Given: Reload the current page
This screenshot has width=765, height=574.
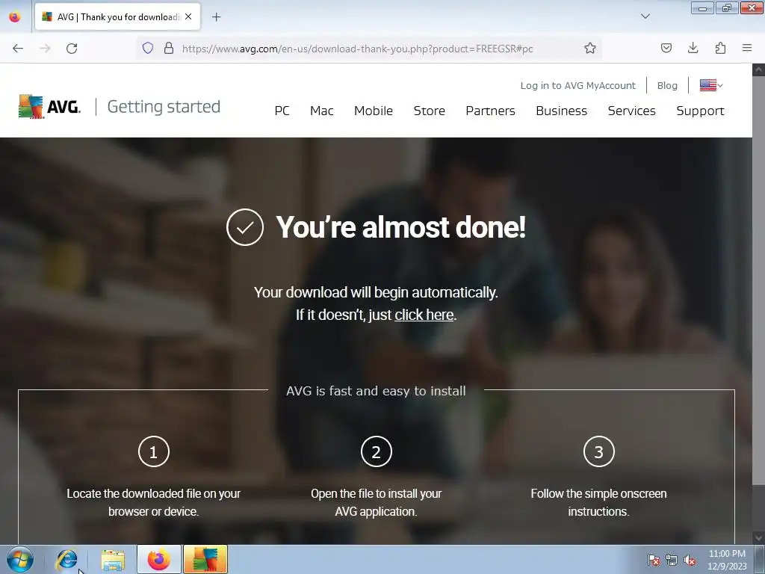Looking at the screenshot, I should pos(72,49).
